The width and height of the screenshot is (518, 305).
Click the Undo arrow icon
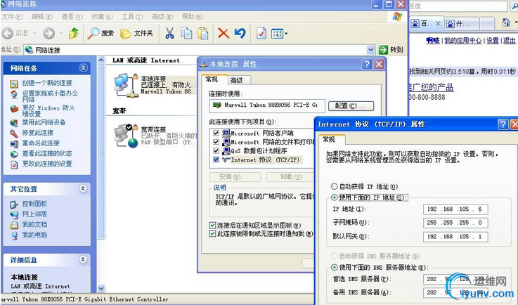point(240,33)
